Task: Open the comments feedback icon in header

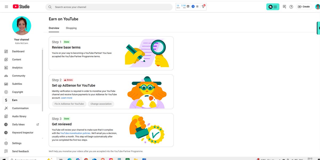Action: 284,7
